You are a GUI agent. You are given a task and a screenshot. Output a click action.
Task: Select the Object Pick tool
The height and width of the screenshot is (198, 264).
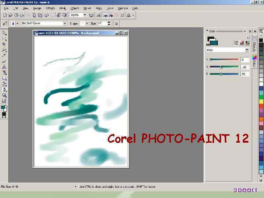(x=4, y=33)
